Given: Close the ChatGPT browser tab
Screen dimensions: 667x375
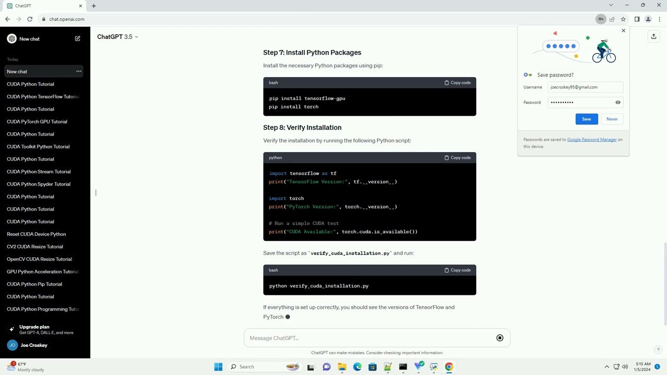Looking at the screenshot, I should [81, 6].
